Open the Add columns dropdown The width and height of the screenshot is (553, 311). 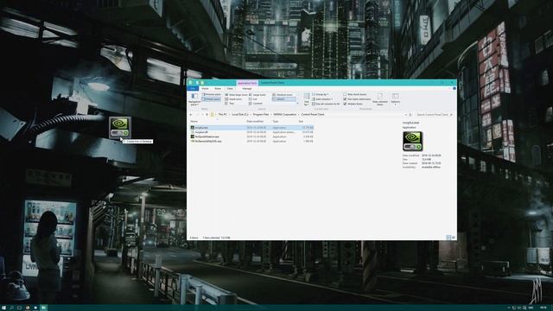pos(322,99)
